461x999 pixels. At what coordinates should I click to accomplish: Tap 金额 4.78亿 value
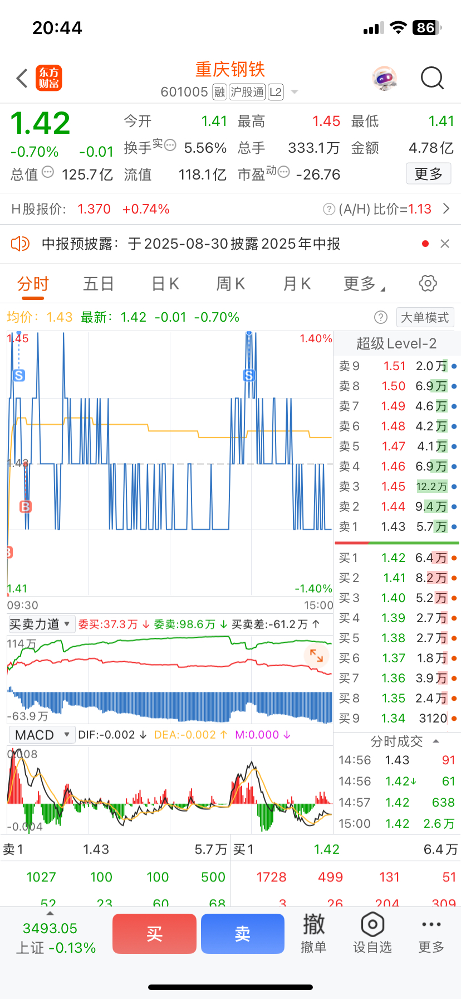click(431, 148)
